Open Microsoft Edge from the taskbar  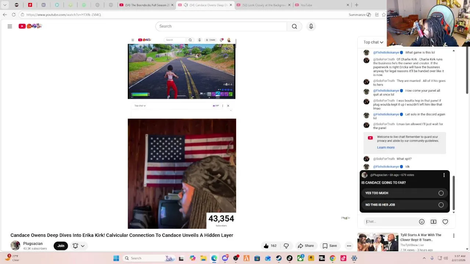click(214, 258)
